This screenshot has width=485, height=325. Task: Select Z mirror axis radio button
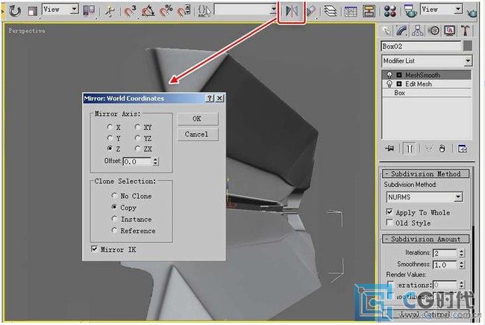coord(110,149)
